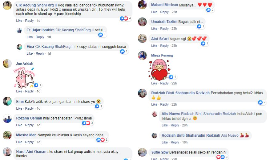Reply to Aini Sa'ari's comment
Viewport: 270px width, 160px height.
pos(164,46)
